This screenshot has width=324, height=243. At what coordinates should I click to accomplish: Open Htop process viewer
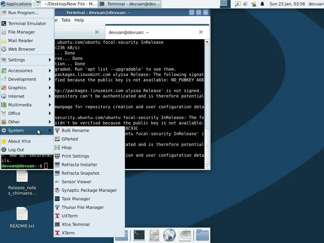89,147
